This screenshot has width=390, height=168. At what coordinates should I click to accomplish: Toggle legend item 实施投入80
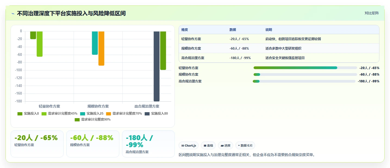[x=156, y=114]
